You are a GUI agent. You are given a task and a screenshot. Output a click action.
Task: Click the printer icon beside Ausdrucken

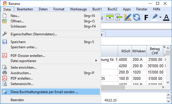pyautogui.click(x=5, y=73)
